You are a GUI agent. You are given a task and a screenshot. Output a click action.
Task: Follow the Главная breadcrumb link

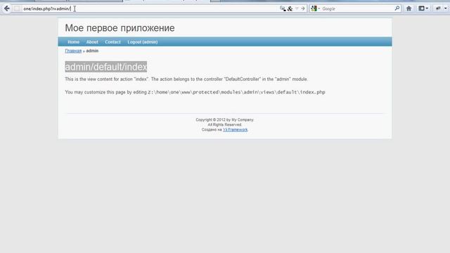[x=73, y=51]
